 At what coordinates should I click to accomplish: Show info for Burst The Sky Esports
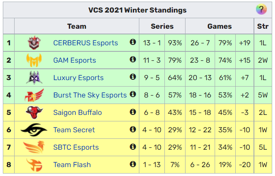[x=133, y=94]
